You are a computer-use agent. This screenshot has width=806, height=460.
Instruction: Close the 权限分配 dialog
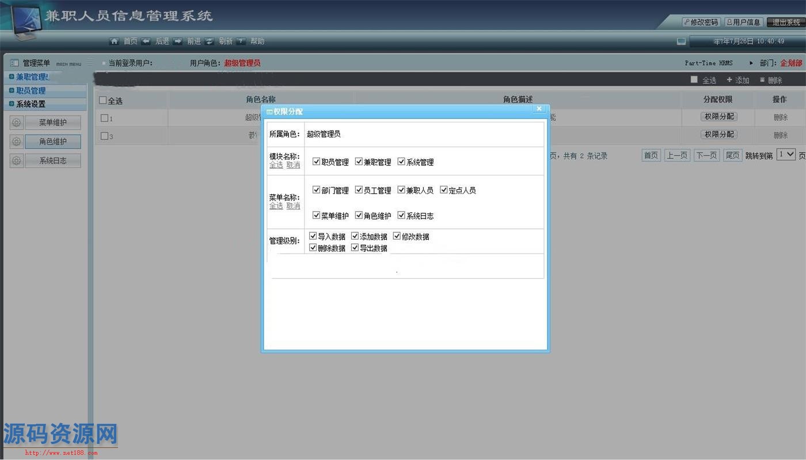(539, 109)
